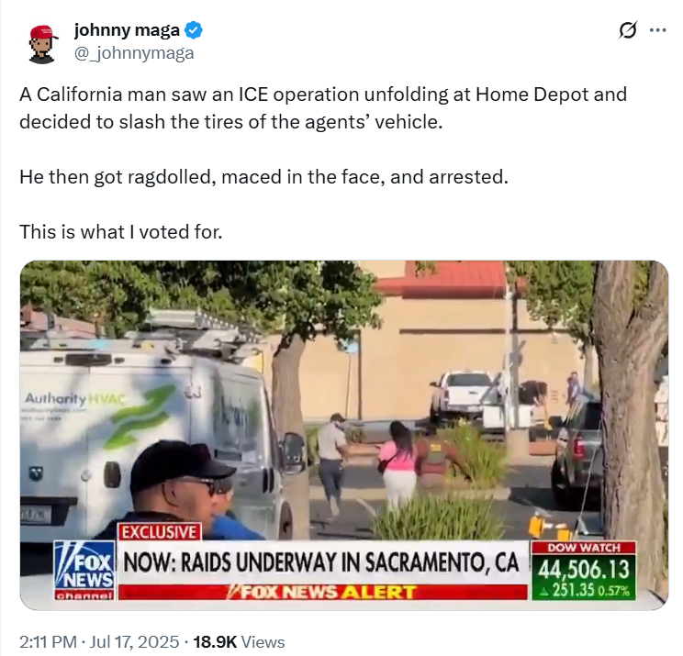Click the blue verified badge
Screen dimensions: 683x656
(193, 30)
